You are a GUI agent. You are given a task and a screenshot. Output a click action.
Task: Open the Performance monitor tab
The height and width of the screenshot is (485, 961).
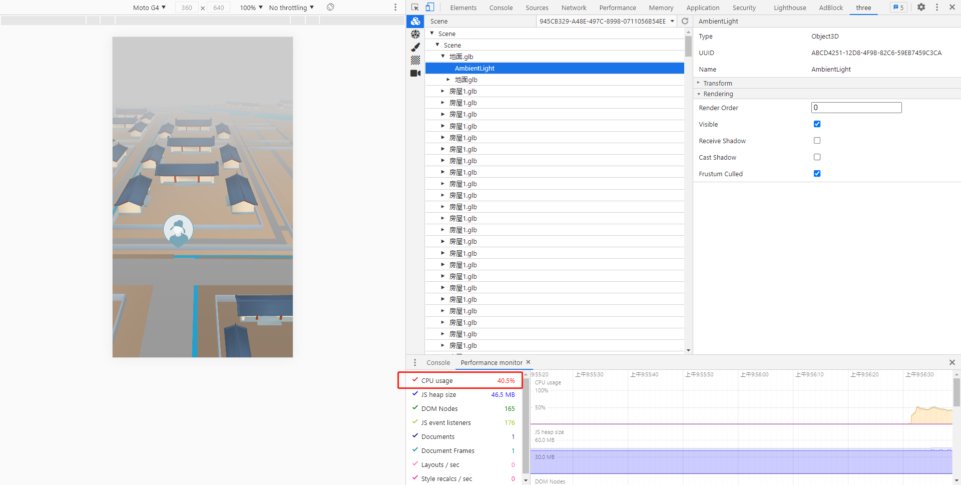click(491, 362)
